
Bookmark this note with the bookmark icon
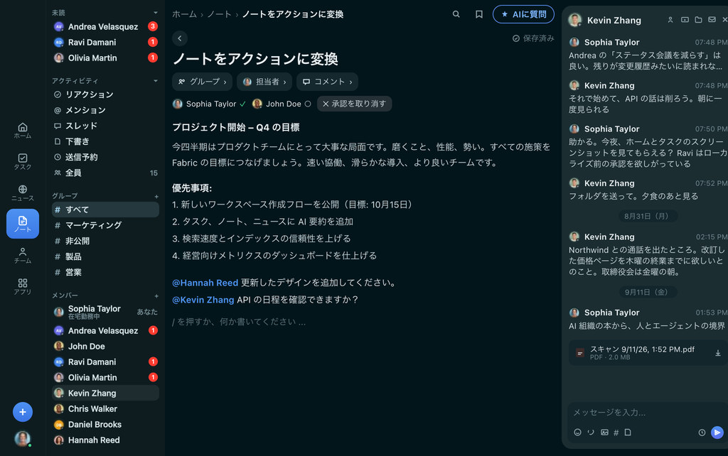point(478,14)
